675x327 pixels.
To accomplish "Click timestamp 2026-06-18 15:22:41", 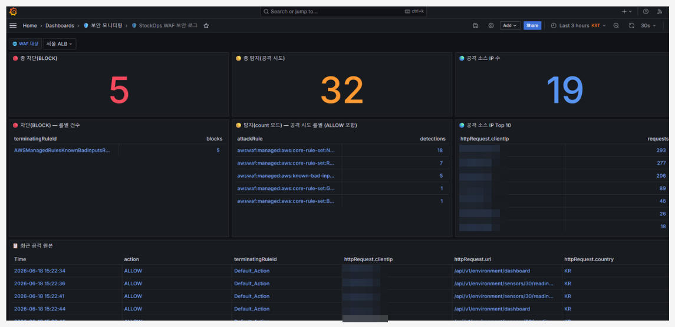I will 39,296.
